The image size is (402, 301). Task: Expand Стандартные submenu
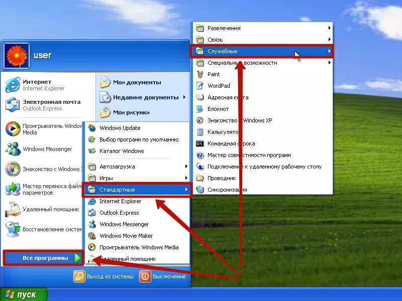click(x=137, y=190)
